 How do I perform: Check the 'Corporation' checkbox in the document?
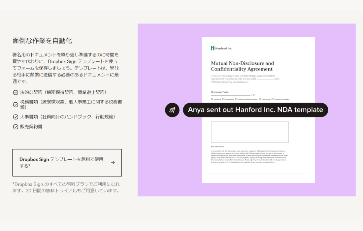tap(223, 99)
